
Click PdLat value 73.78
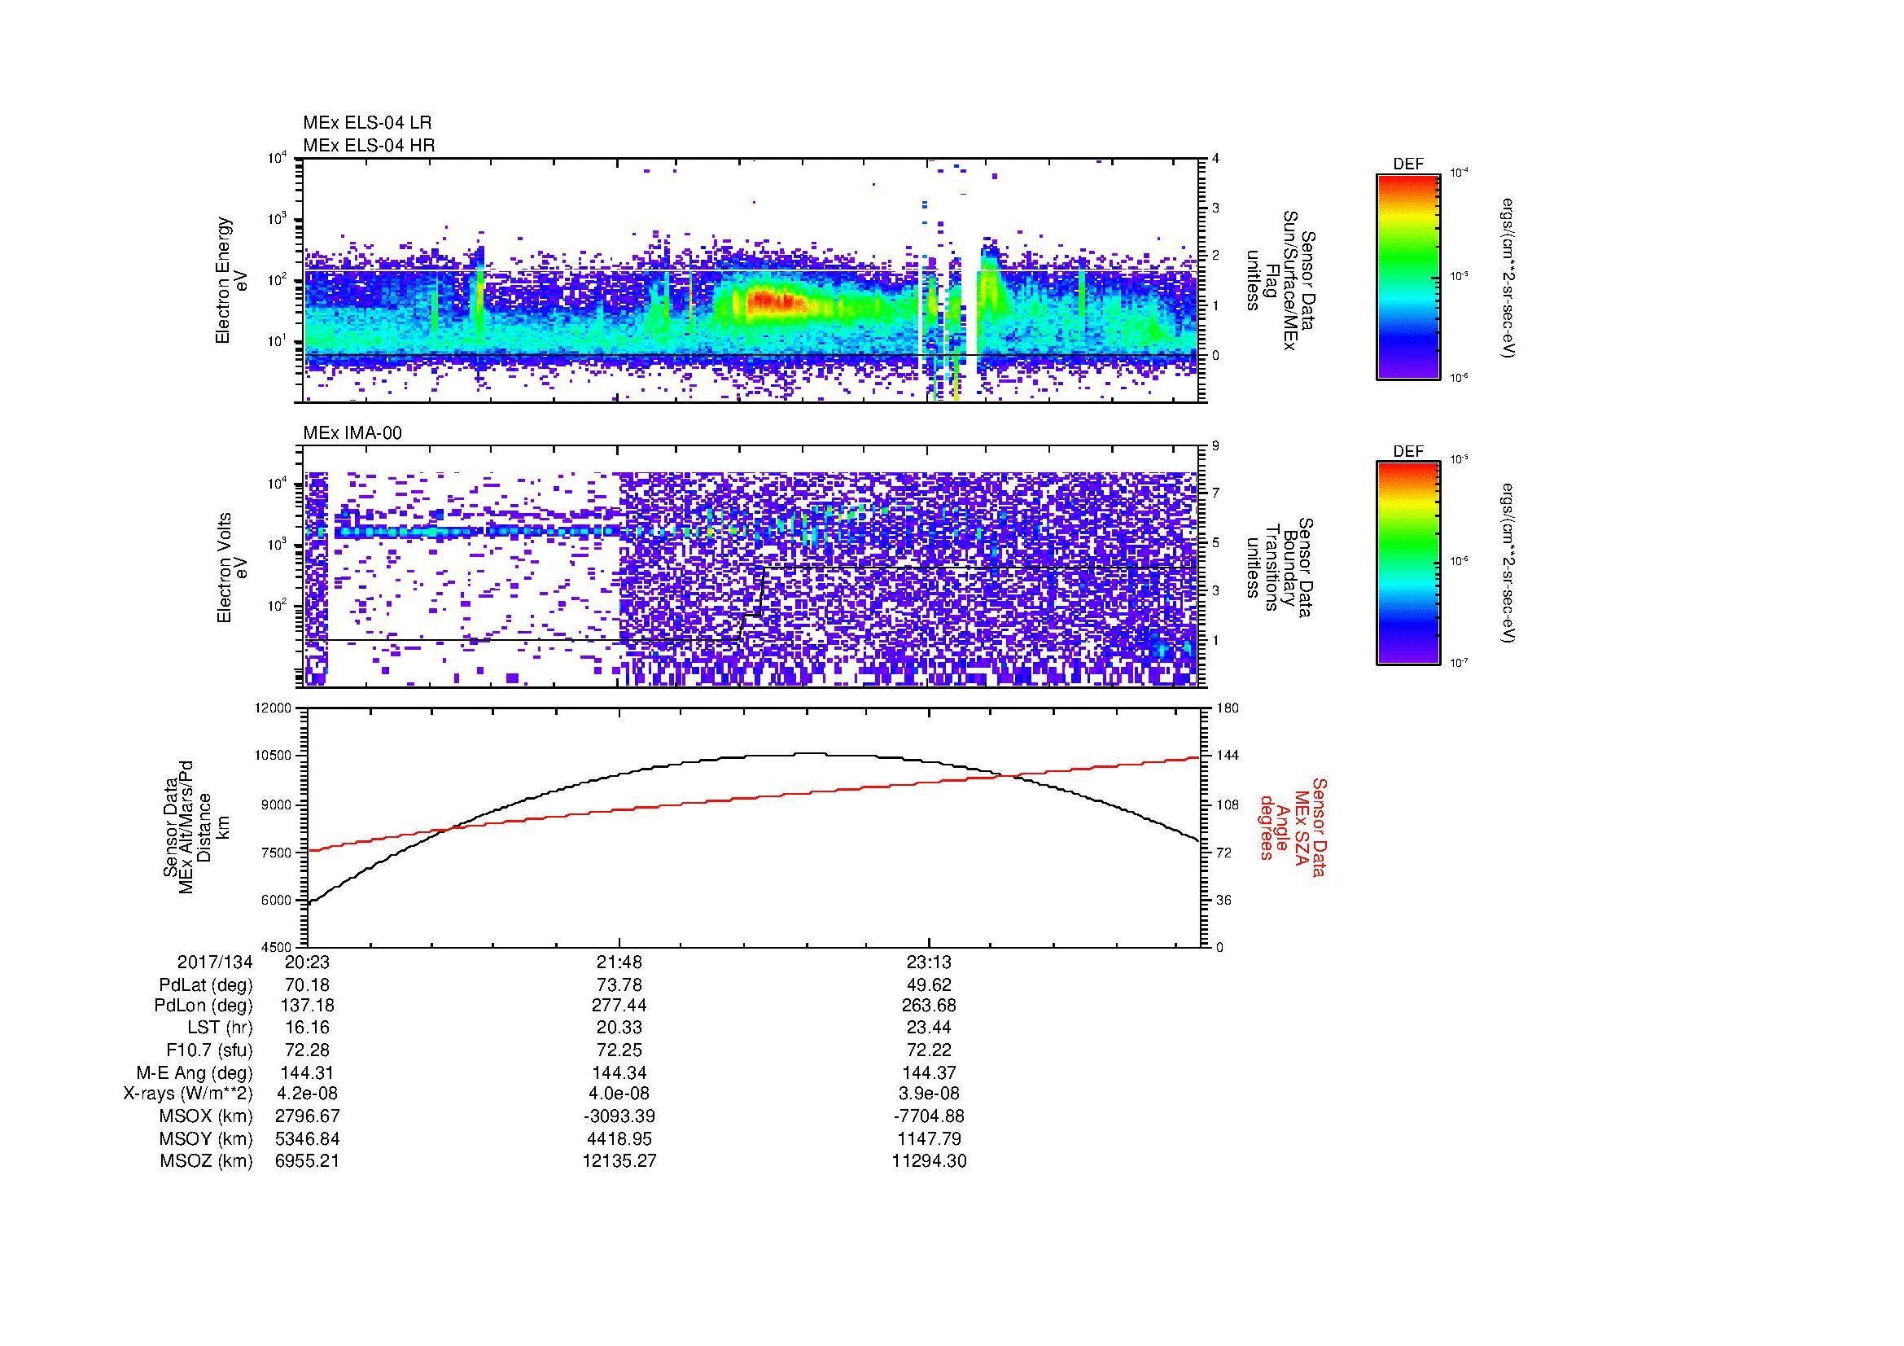pyautogui.click(x=619, y=985)
